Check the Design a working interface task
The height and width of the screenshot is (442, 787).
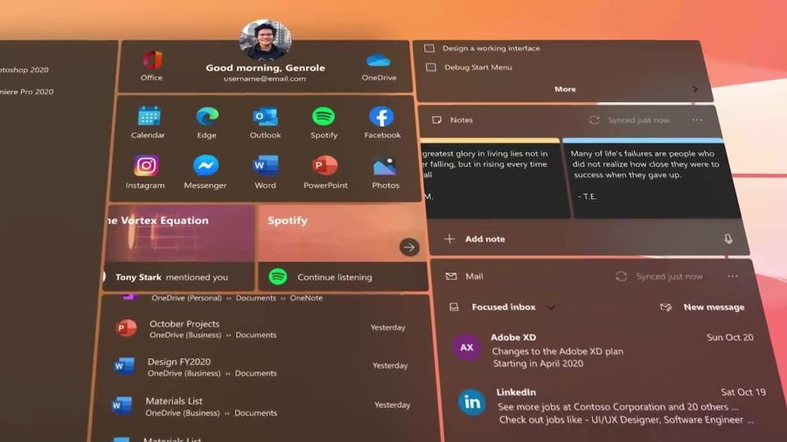(x=429, y=48)
